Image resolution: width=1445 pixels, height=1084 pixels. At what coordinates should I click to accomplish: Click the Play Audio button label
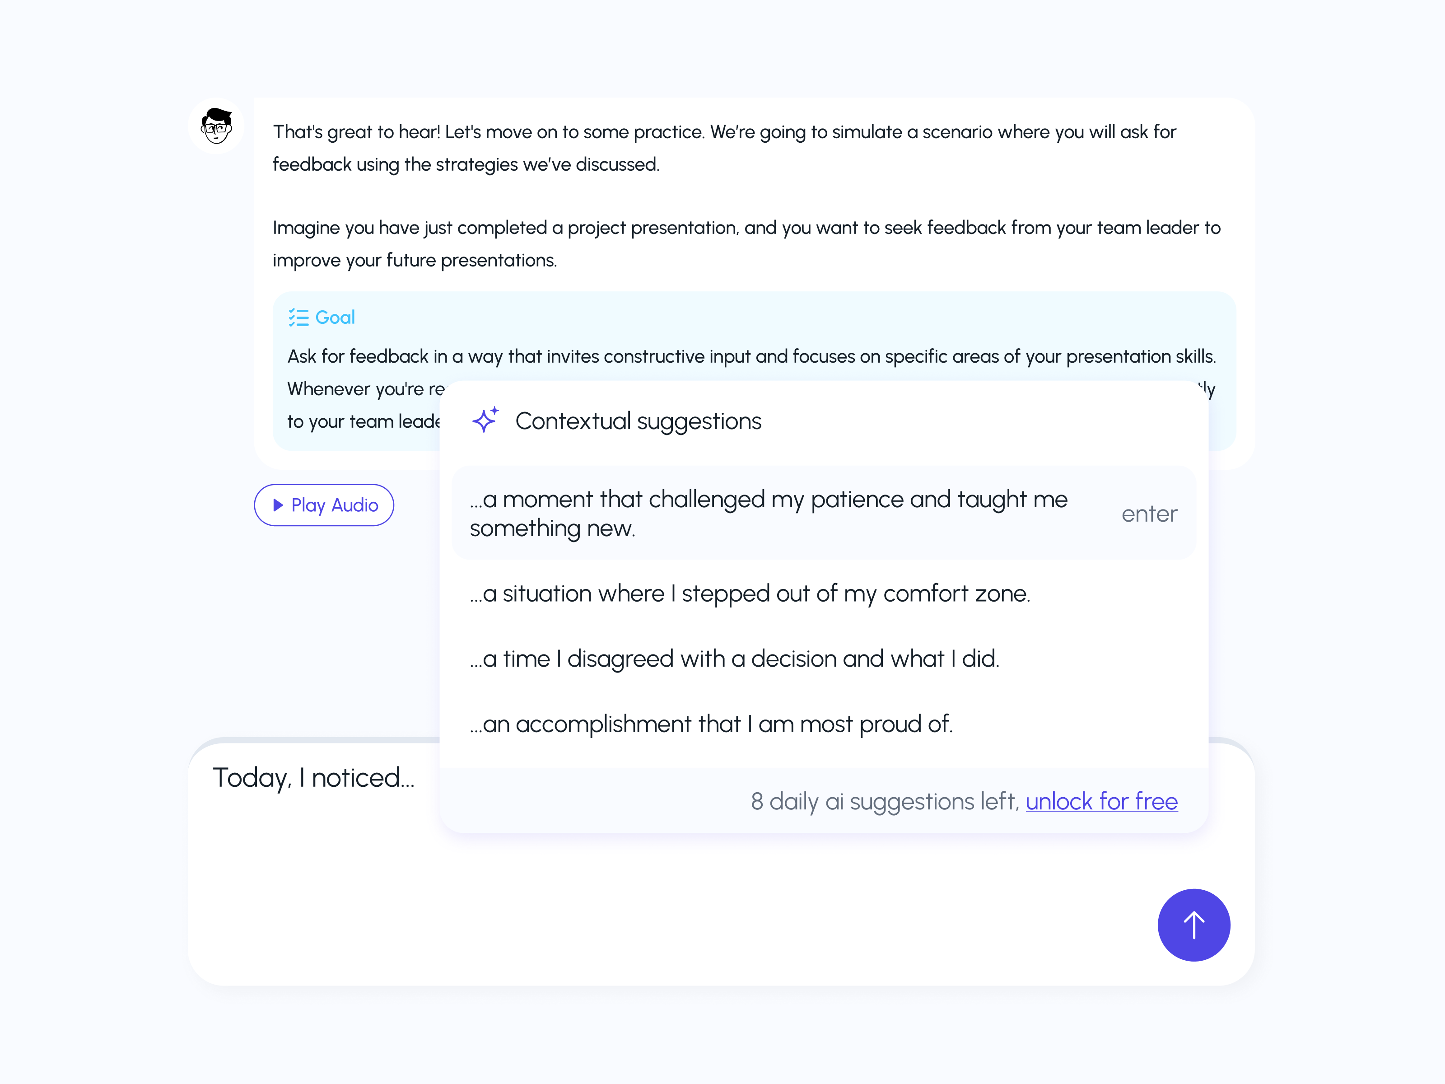tap(334, 505)
